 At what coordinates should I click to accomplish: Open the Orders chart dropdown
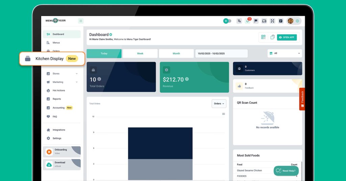219,104
